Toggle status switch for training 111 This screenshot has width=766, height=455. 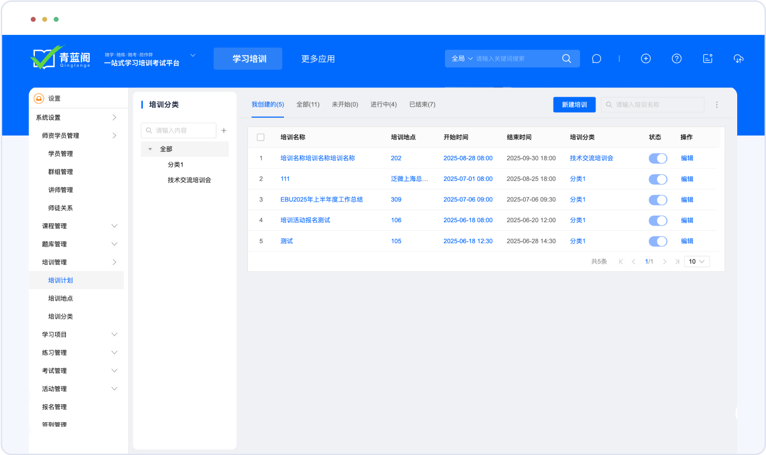click(658, 179)
